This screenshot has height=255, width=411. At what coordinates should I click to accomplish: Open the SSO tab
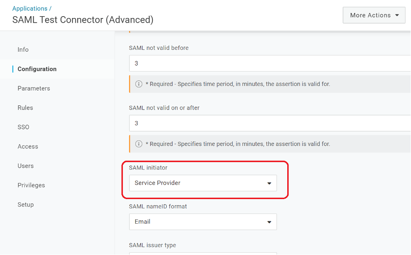tap(24, 127)
